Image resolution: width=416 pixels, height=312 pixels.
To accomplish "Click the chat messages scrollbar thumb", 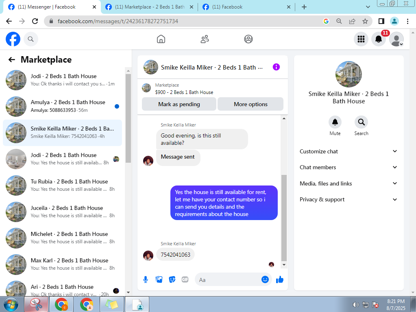I will click(284, 218).
